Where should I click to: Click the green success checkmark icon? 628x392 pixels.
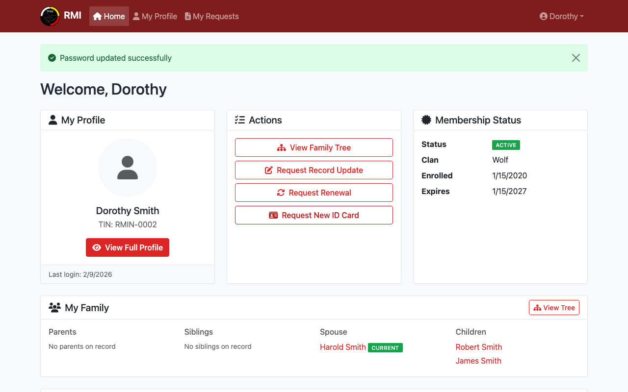tap(52, 58)
